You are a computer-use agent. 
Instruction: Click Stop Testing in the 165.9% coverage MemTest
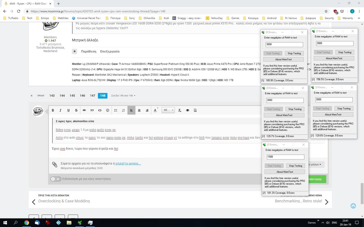(294, 53)
